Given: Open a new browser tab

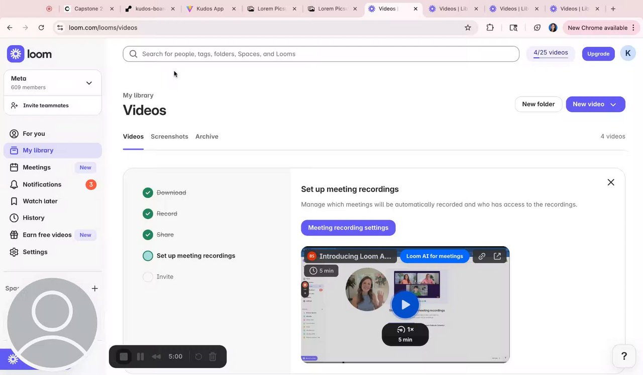Looking at the screenshot, I should tap(613, 9).
